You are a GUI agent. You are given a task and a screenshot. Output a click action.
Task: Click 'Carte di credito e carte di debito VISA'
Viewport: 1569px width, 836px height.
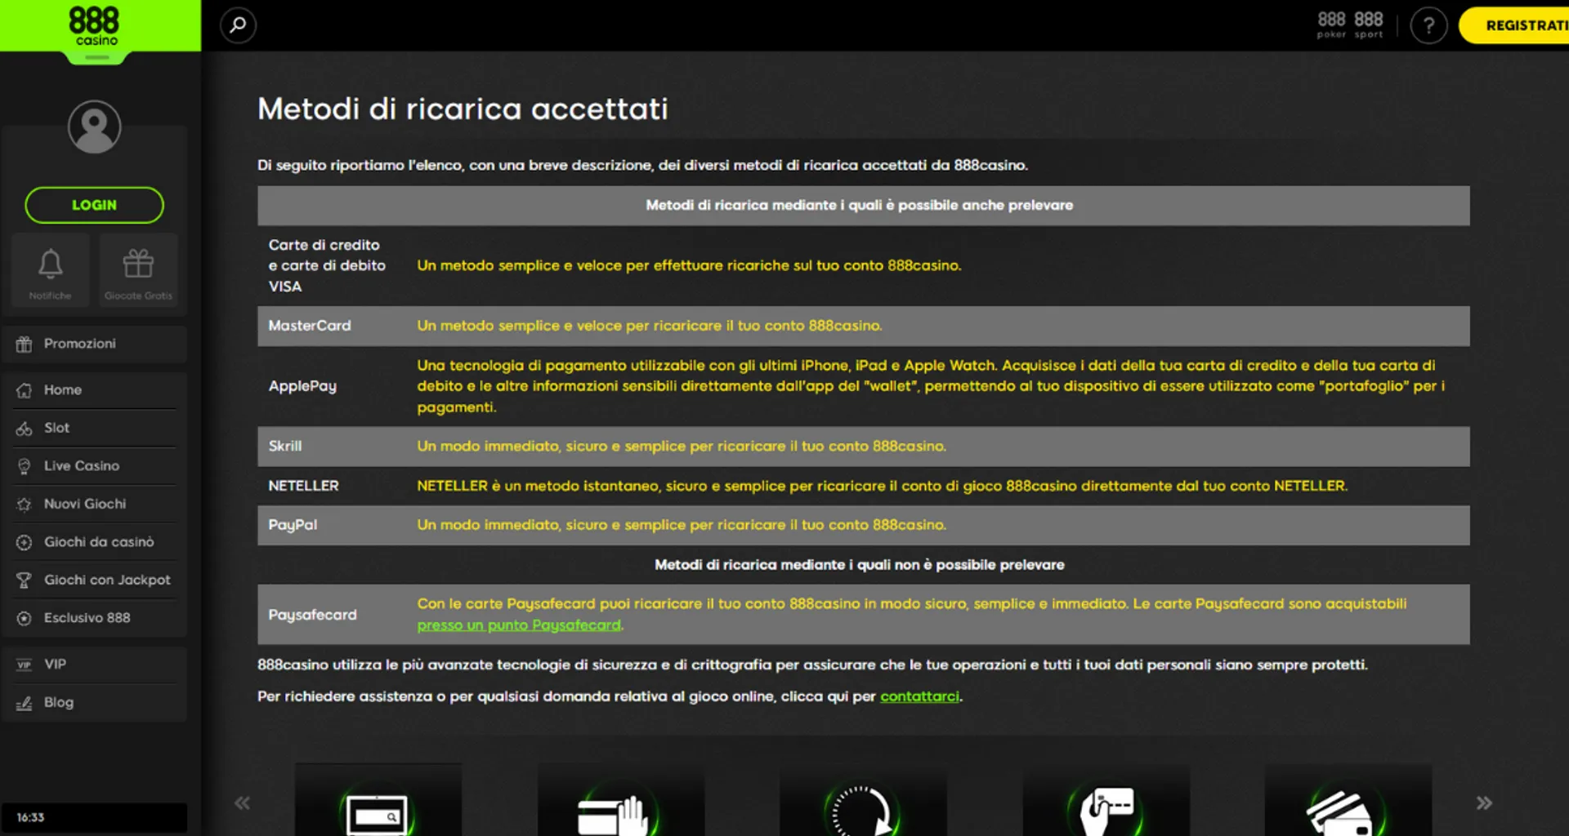pyautogui.click(x=327, y=265)
